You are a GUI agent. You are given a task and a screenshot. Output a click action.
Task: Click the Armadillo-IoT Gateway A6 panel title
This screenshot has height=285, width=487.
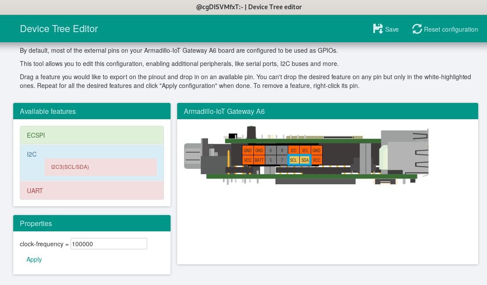click(x=224, y=112)
